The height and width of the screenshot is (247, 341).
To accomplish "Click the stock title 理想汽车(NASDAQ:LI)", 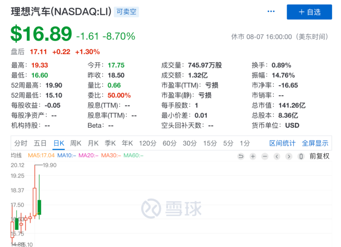I will (61, 12).
